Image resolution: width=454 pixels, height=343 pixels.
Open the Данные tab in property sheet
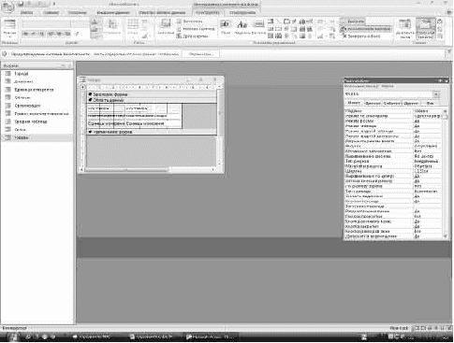[x=373, y=103]
